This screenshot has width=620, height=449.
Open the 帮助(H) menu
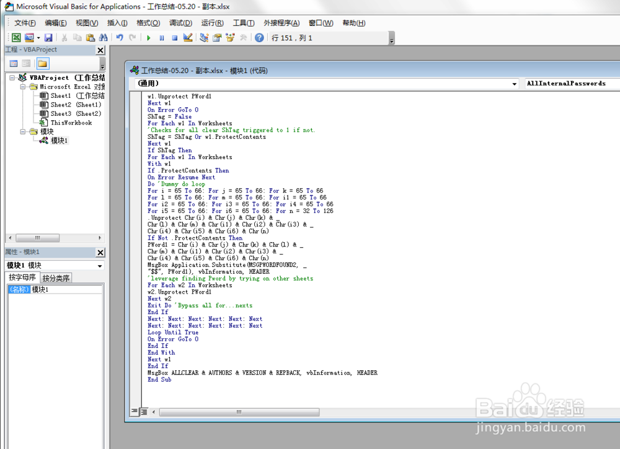click(x=354, y=23)
